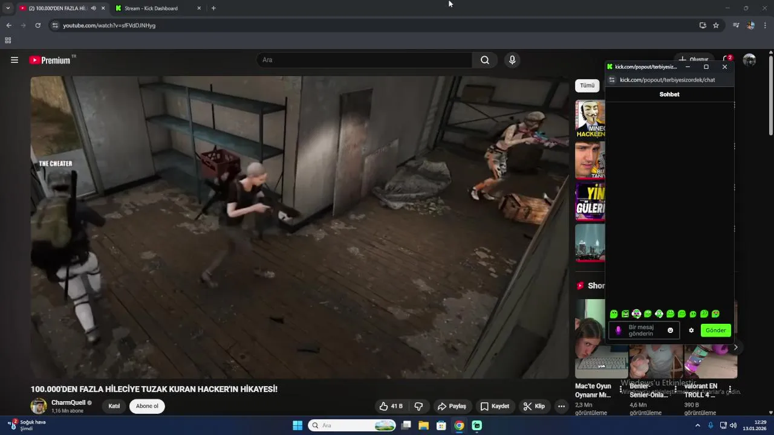Open Chrome three-dot menu
The height and width of the screenshot is (435, 774).
(x=765, y=25)
